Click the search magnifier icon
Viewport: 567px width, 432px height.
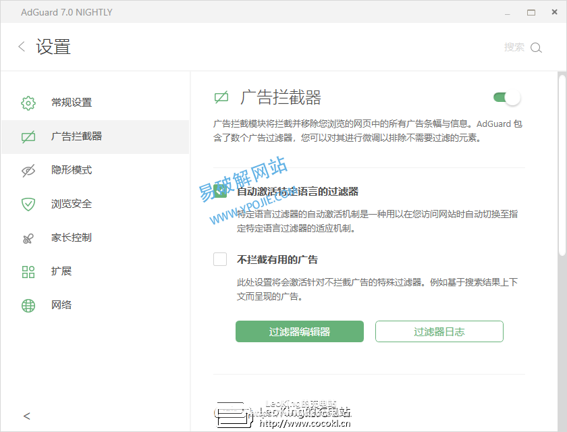536,48
